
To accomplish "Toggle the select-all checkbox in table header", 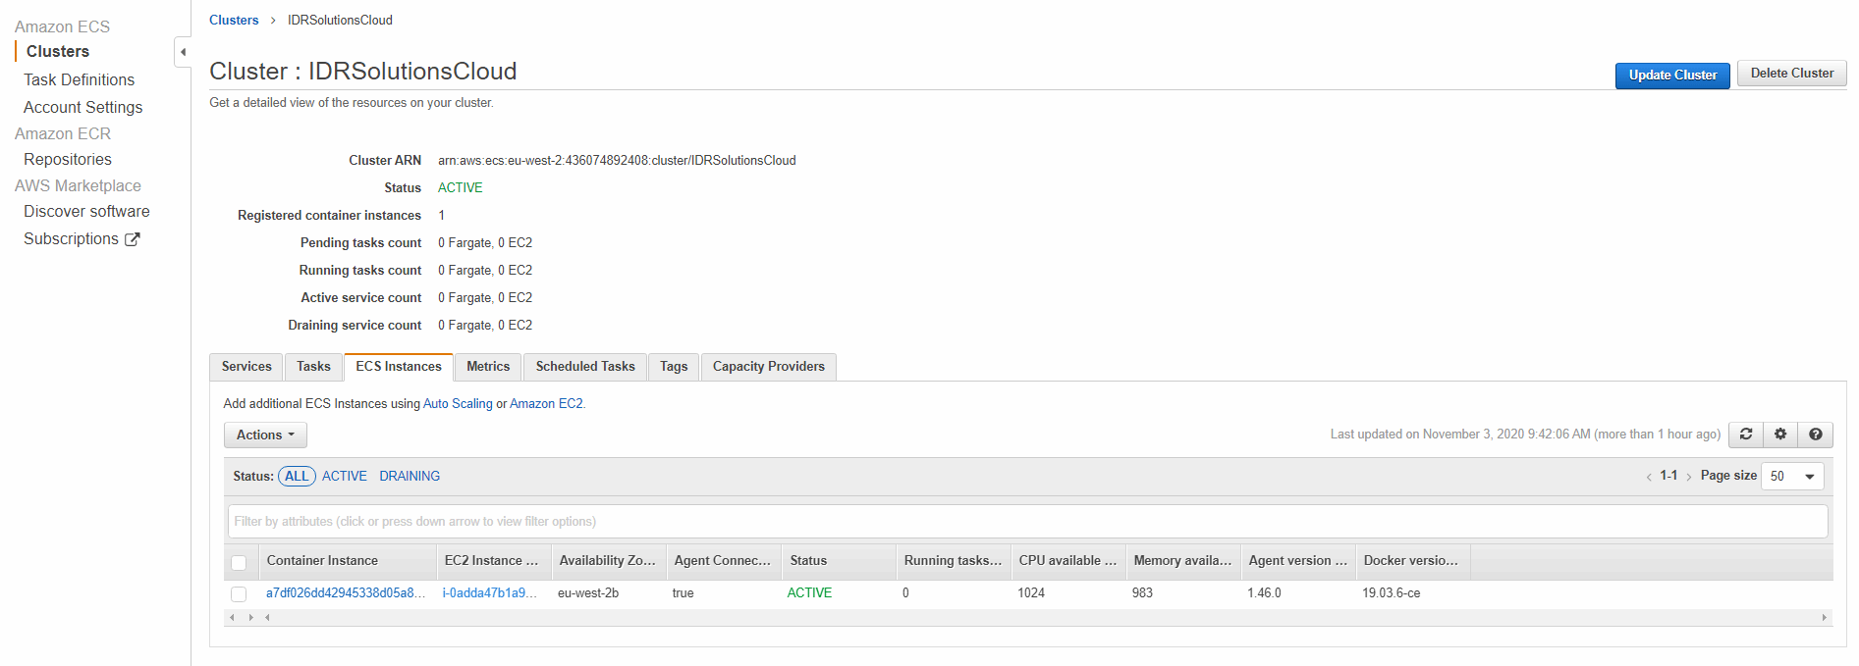I will tap(239, 562).
